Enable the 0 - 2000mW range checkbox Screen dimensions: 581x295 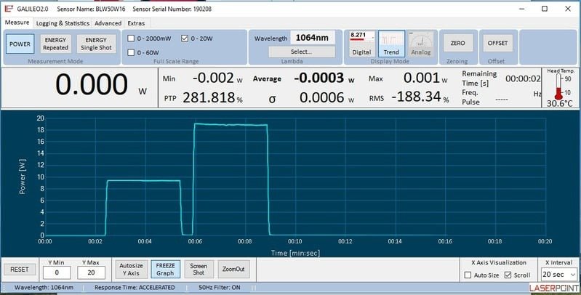[131, 38]
